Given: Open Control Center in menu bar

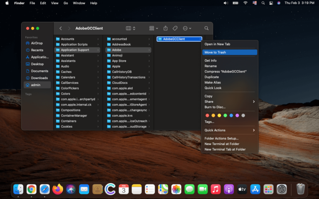Looking at the screenshot, I should [x=271, y=3].
